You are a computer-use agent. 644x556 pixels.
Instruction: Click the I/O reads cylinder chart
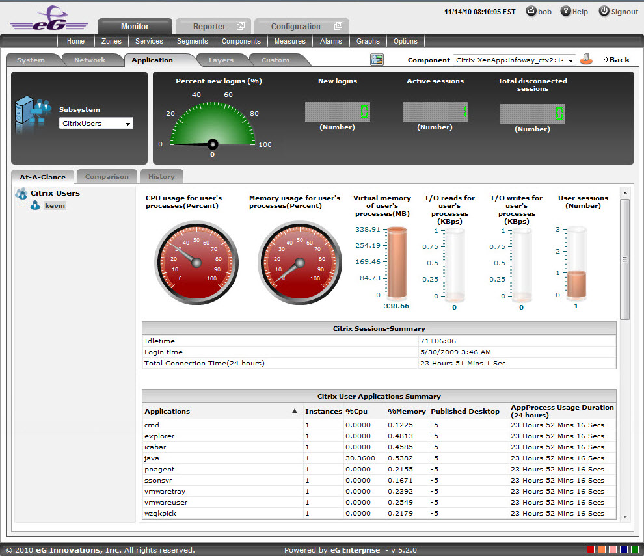point(455,265)
